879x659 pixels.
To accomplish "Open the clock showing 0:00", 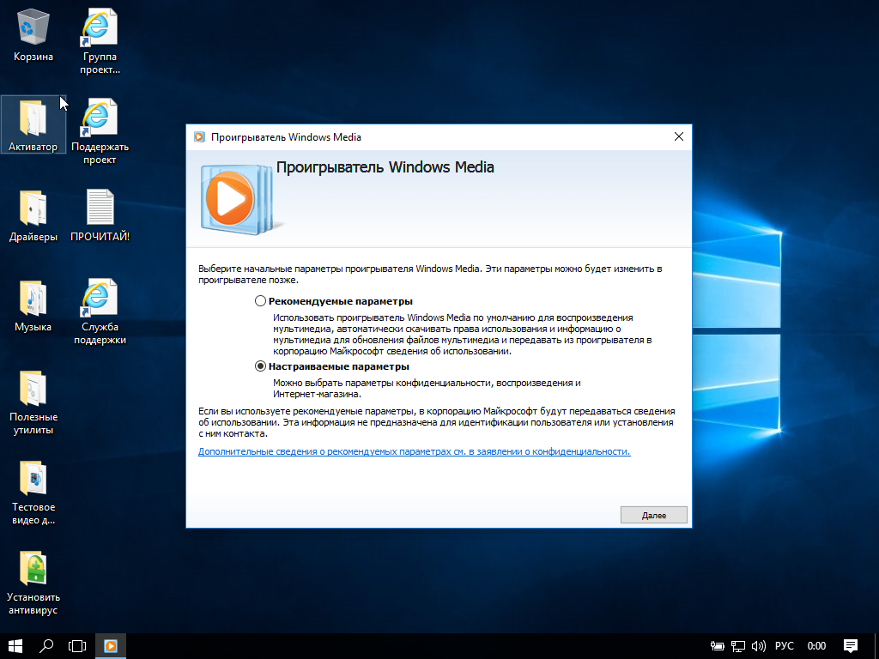I will tap(817, 646).
